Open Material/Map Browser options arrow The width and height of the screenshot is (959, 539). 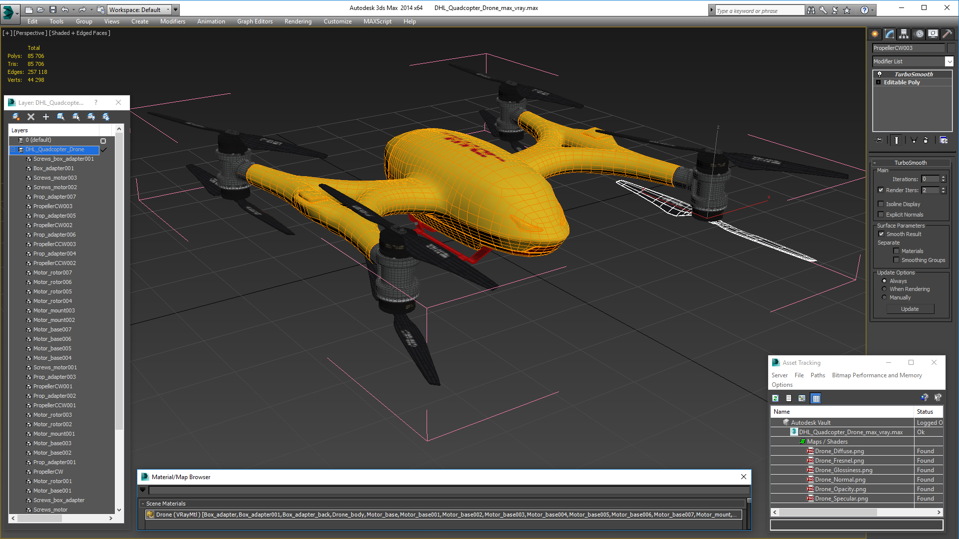pyautogui.click(x=143, y=490)
